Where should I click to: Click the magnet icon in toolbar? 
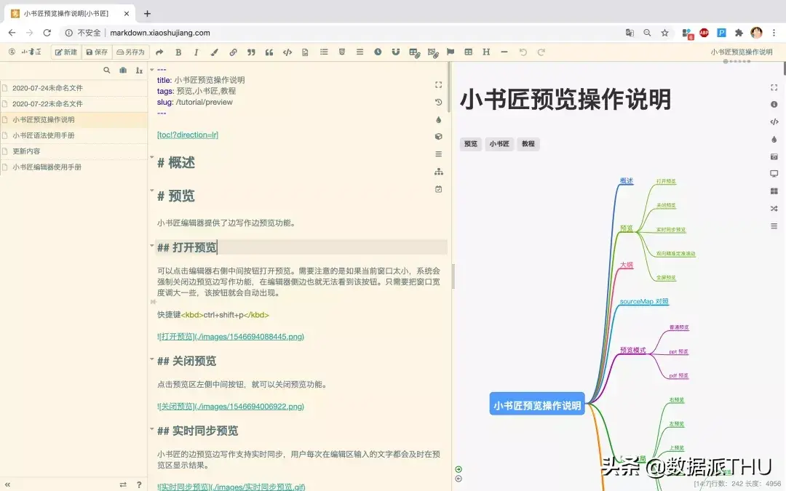pos(396,52)
